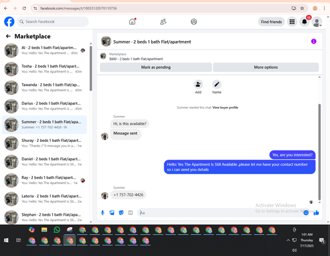Open the Tawanda conversation
Screen dimensions: 330x256
(x=45, y=88)
